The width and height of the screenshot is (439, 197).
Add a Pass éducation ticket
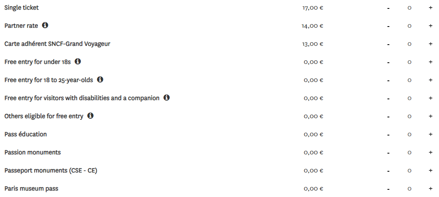[x=431, y=134]
